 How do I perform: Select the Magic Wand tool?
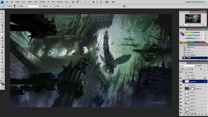click(2, 22)
